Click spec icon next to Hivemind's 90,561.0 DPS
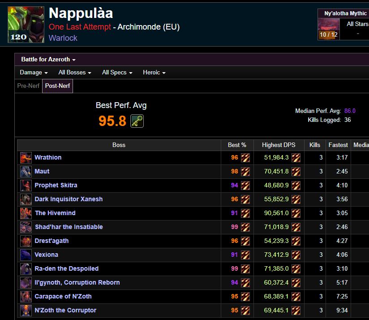 (x=296, y=213)
